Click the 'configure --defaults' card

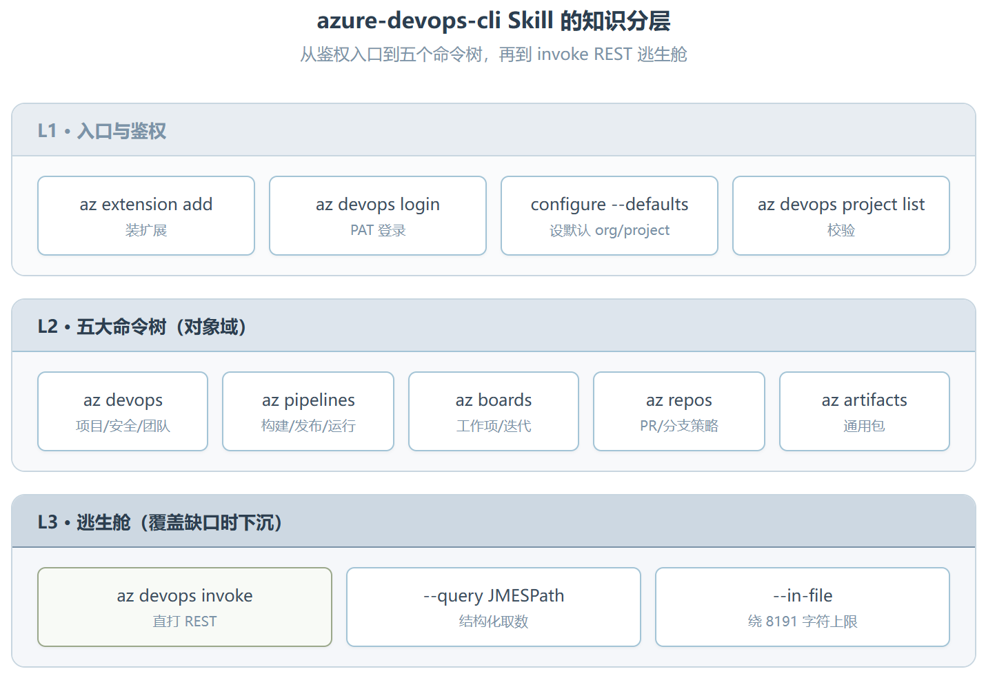[610, 216]
